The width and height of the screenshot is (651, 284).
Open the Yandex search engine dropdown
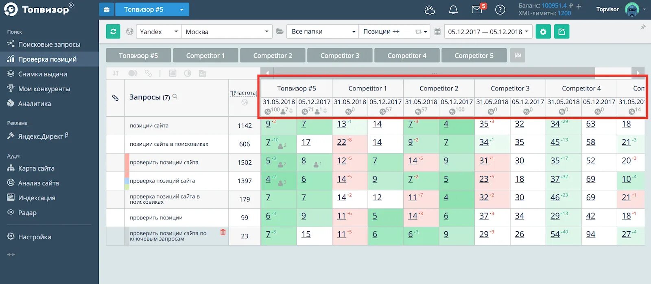click(x=159, y=32)
